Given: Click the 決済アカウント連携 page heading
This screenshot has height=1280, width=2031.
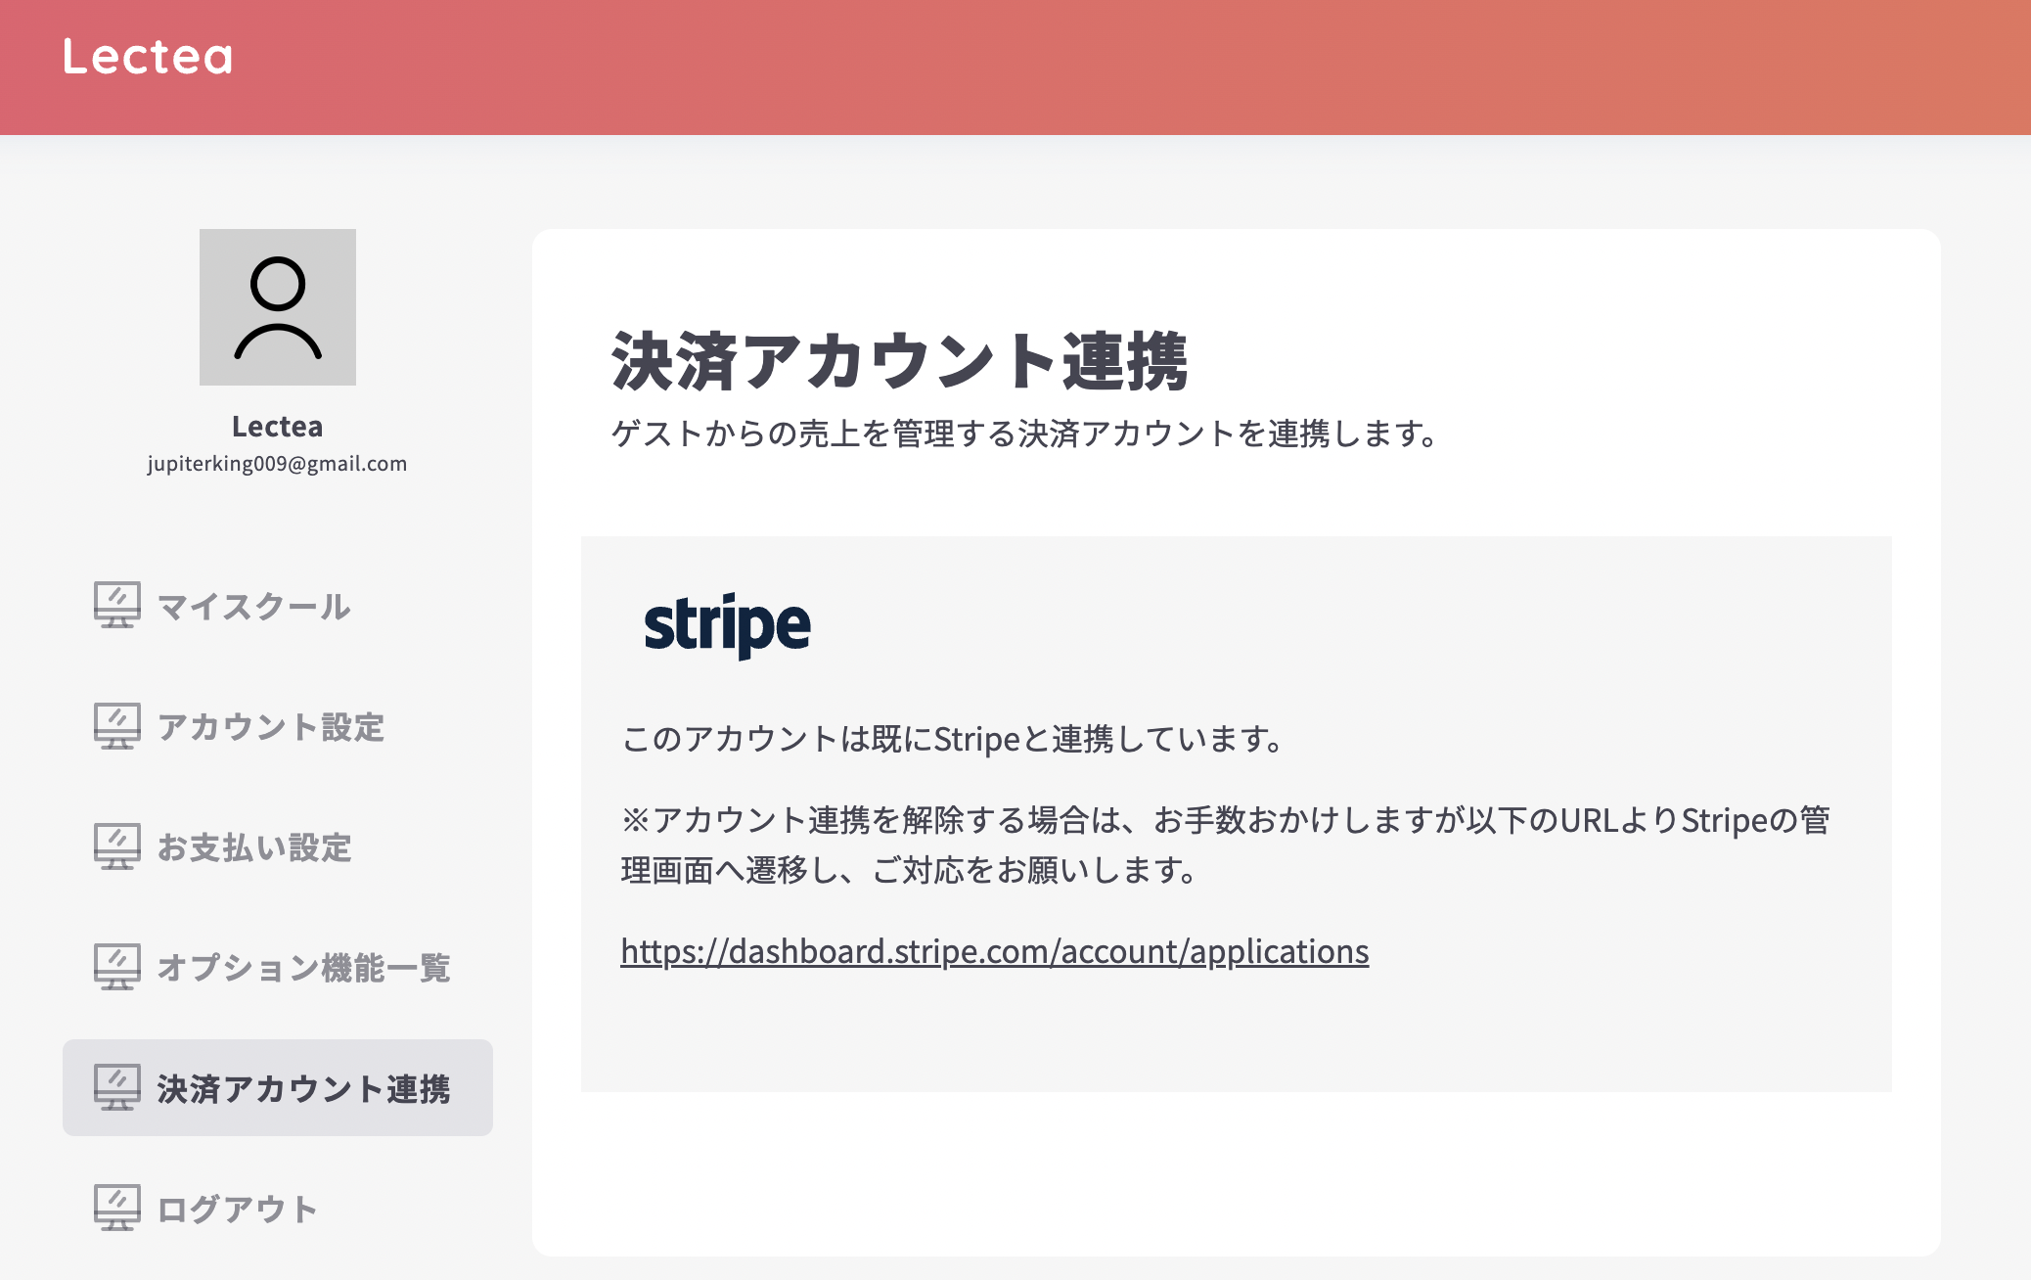Looking at the screenshot, I should click(x=899, y=361).
